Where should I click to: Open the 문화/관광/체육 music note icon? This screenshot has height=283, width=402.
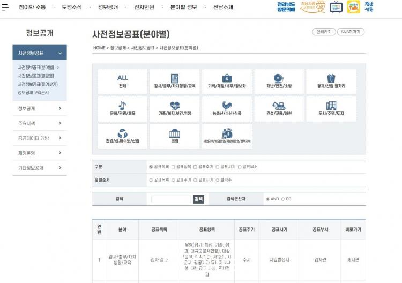point(123,106)
